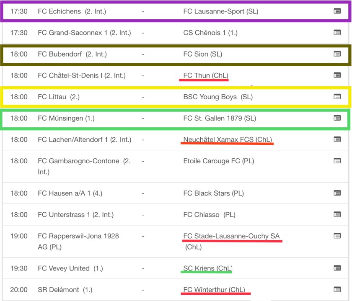352x301 pixels.
Task: Click the FC Sion (SL) team link
Action: (x=202, y=54)
